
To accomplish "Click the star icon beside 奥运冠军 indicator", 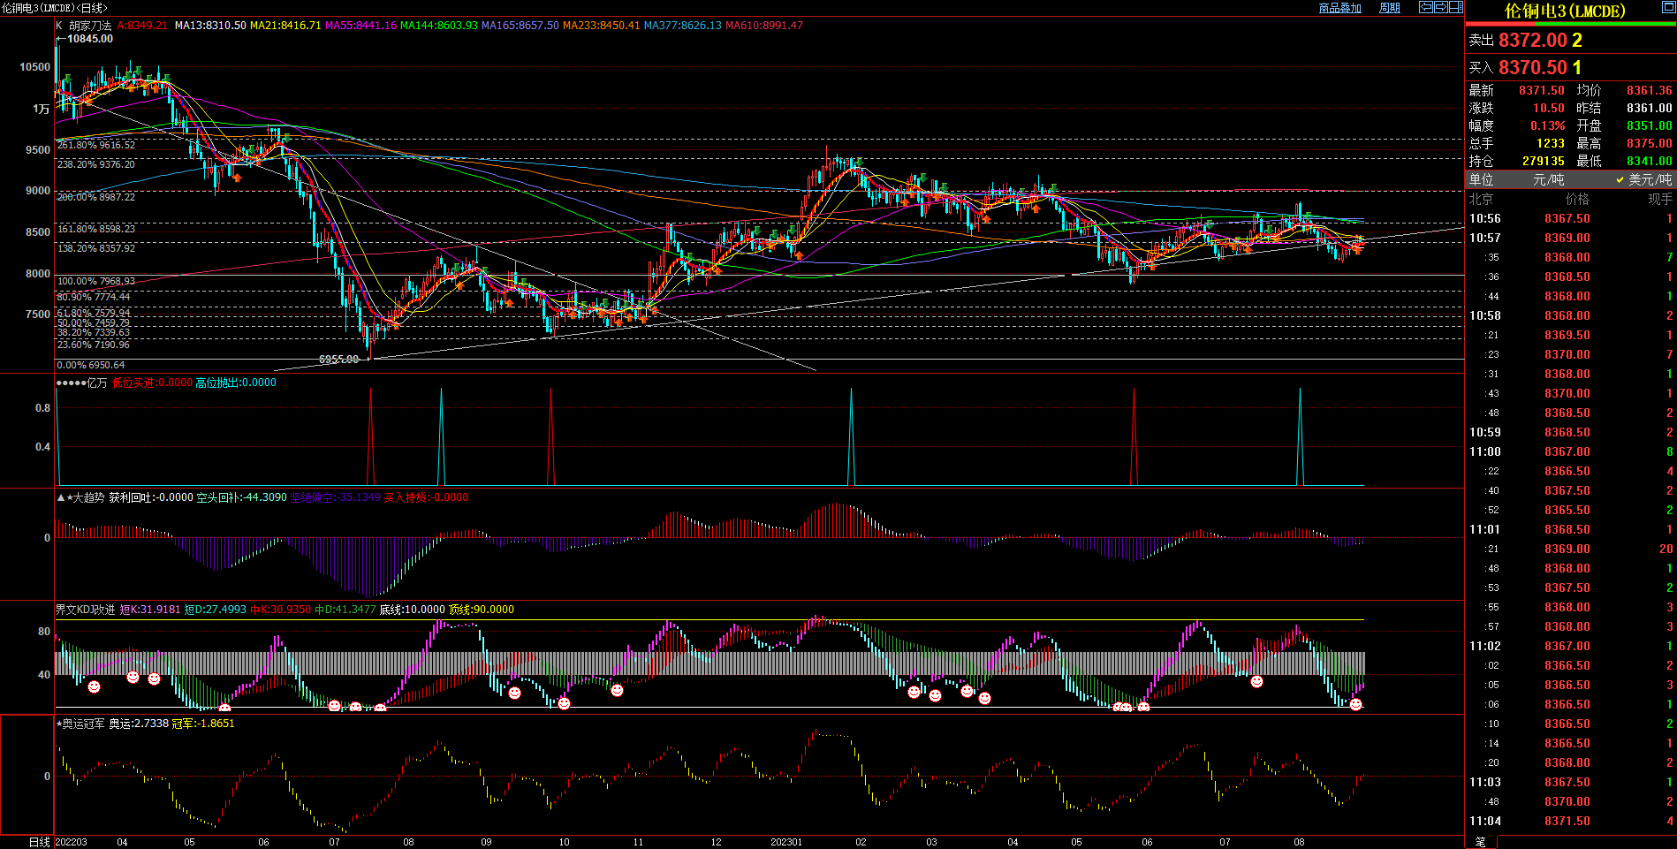I will tap(58, 724).
